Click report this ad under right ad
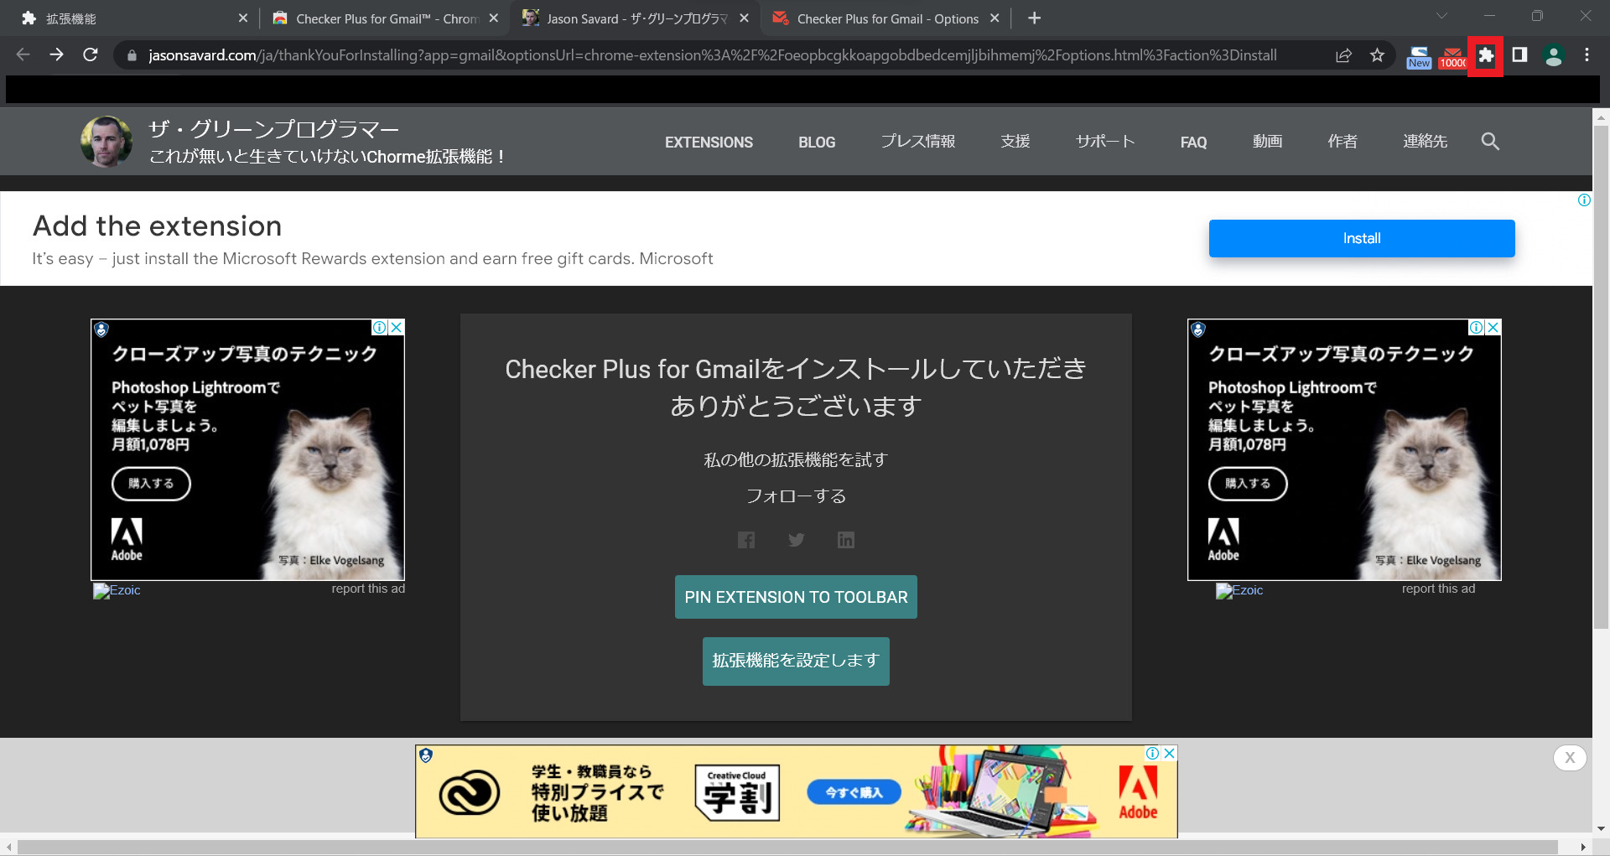Image resolution: width=1610 pixels, height=856 pixels. coord(1438,589)
